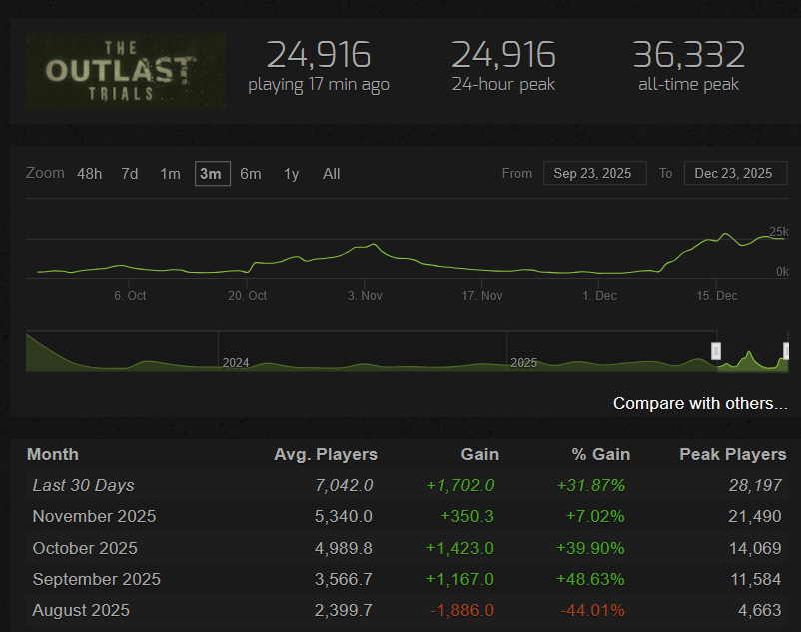The height and width of the screenshot is (632, 801).
Task: Click the 2024 marker in navigator
Action: (236, 363)
